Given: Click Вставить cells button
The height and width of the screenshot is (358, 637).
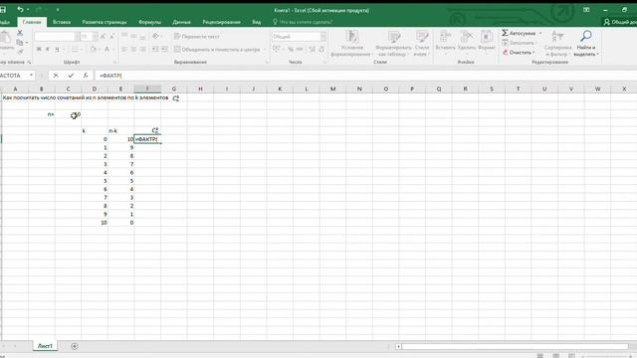Looking at the screenshot, I should (445, 42).
